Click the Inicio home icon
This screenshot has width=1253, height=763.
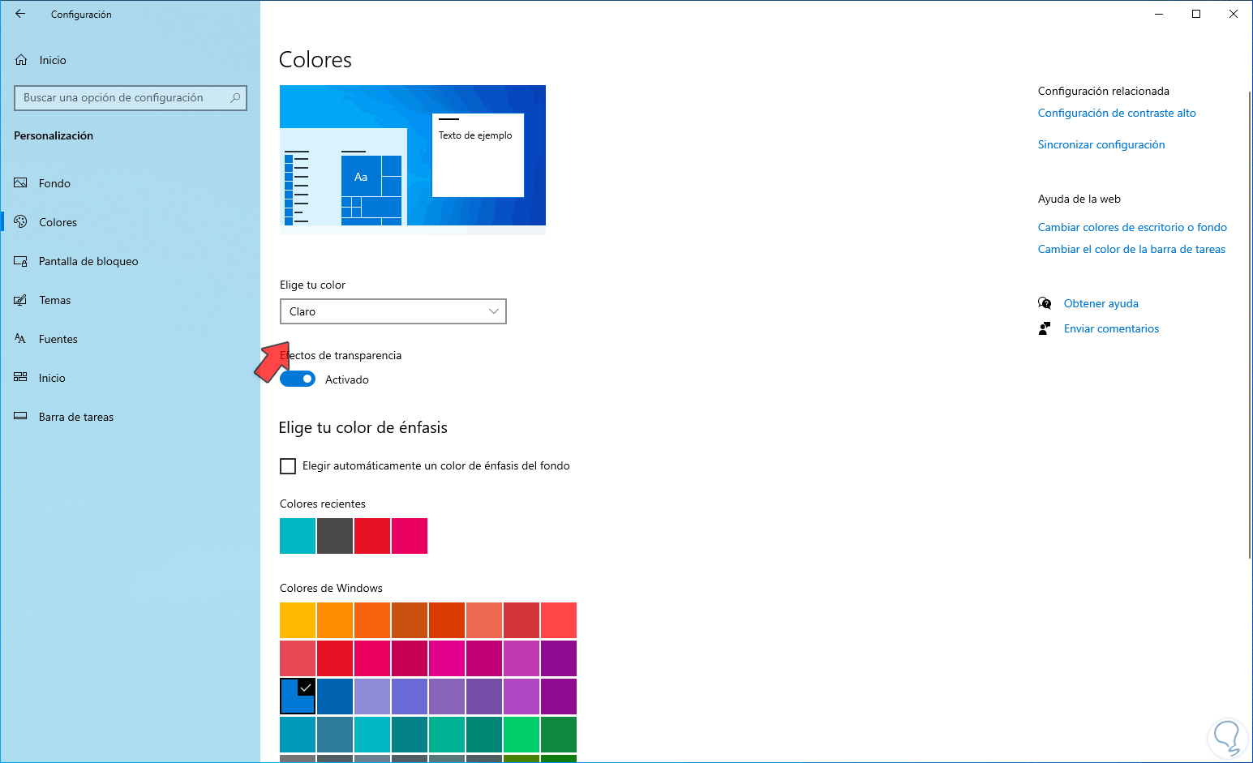click(21, 60)
